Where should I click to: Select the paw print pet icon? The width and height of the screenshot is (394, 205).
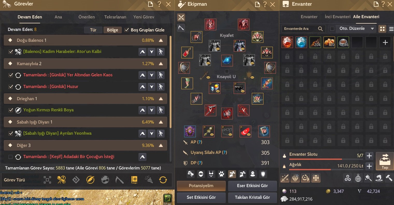[x=221, y=174]
